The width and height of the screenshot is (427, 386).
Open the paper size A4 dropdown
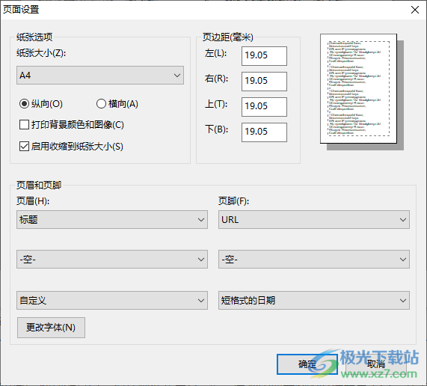point(100,76)
